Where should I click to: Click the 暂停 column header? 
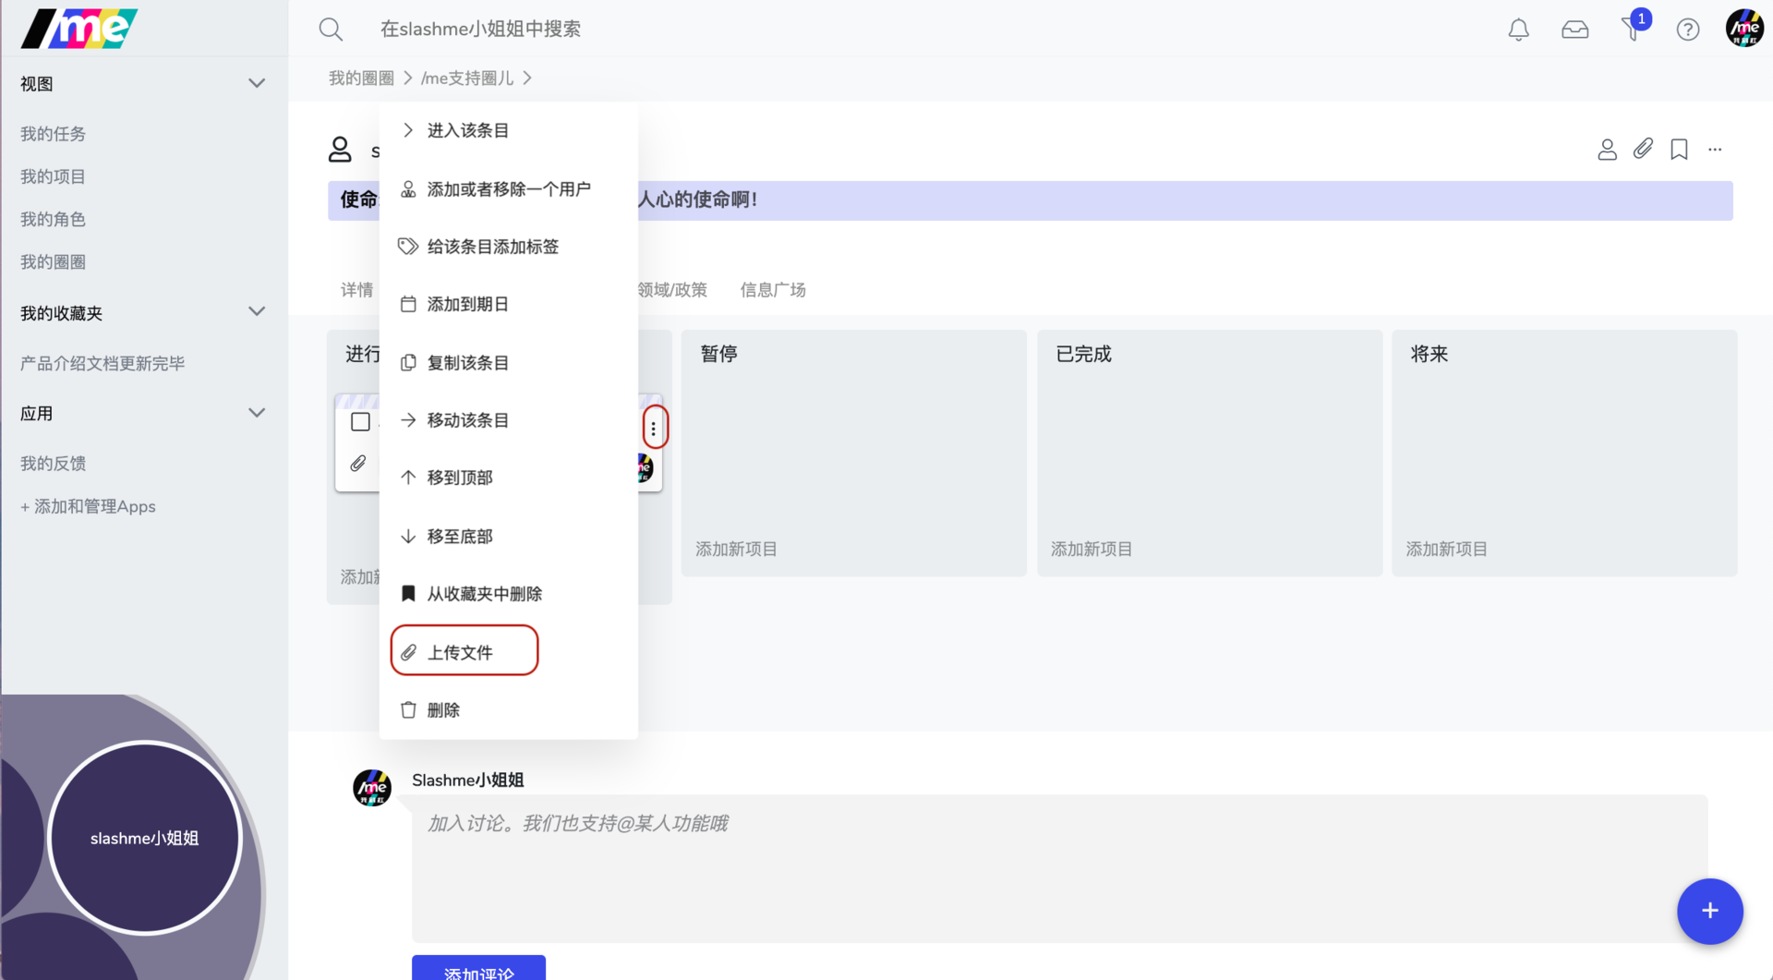pos(718,354)
